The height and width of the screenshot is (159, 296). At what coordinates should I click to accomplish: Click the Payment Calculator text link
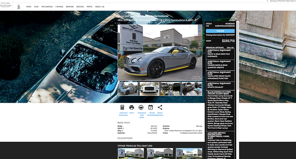(124, 114)
